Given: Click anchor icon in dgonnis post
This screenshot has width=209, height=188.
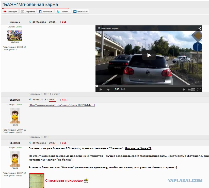Looking at the screenshot, I should [30, 22].
